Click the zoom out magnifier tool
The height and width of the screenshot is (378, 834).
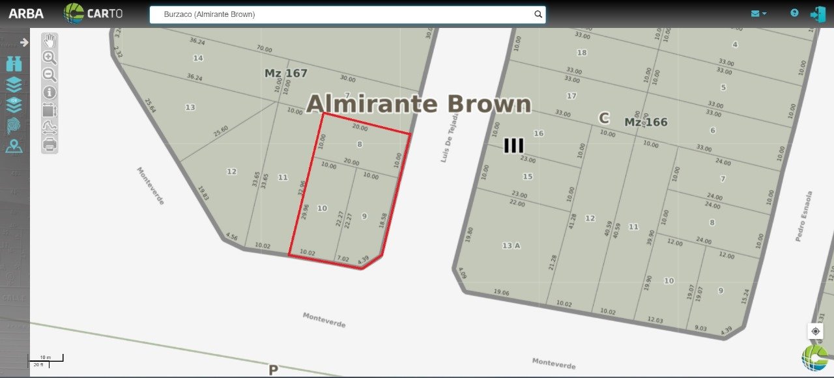tap(50, 75)
